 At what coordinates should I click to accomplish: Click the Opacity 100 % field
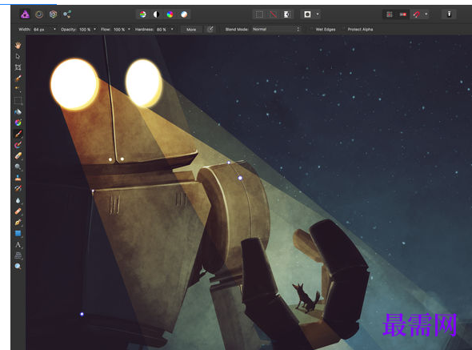[85, 30]
